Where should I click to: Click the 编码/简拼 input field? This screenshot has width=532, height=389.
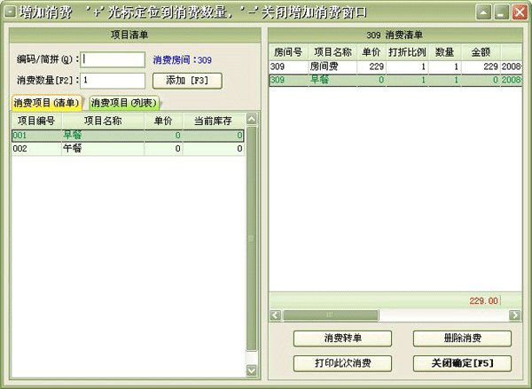point(113,59)
